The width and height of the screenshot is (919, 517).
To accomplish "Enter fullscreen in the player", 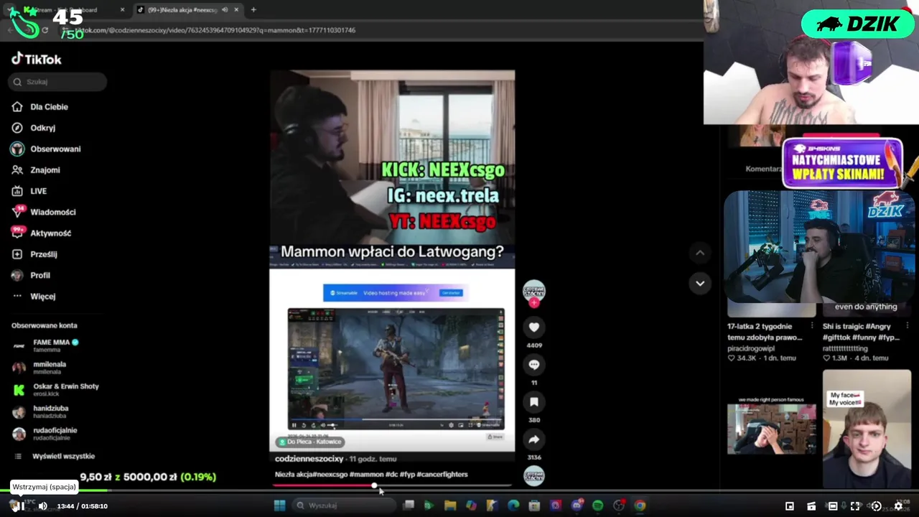I will (855, 506).
